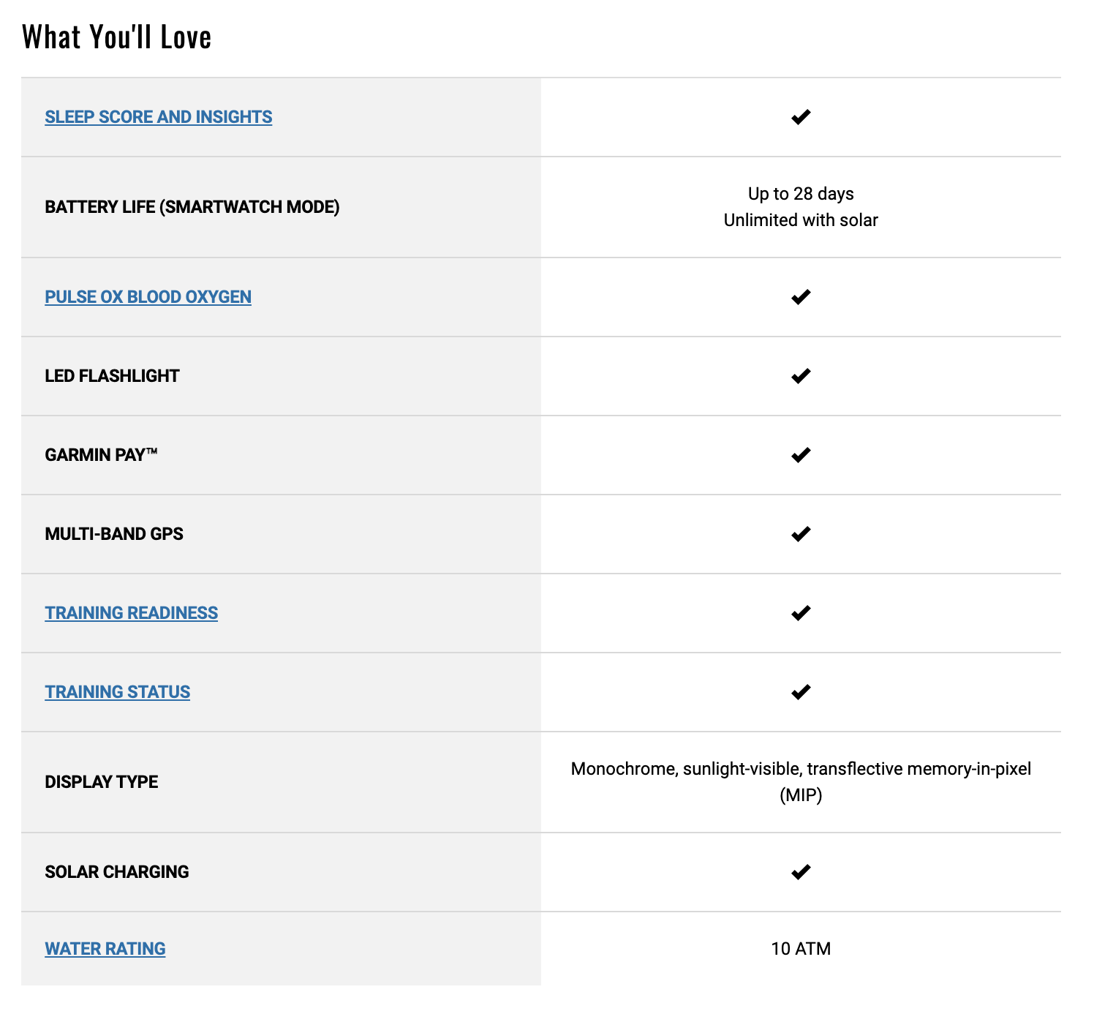Click the checkmark for Pulse Ox

click(801, 297)
